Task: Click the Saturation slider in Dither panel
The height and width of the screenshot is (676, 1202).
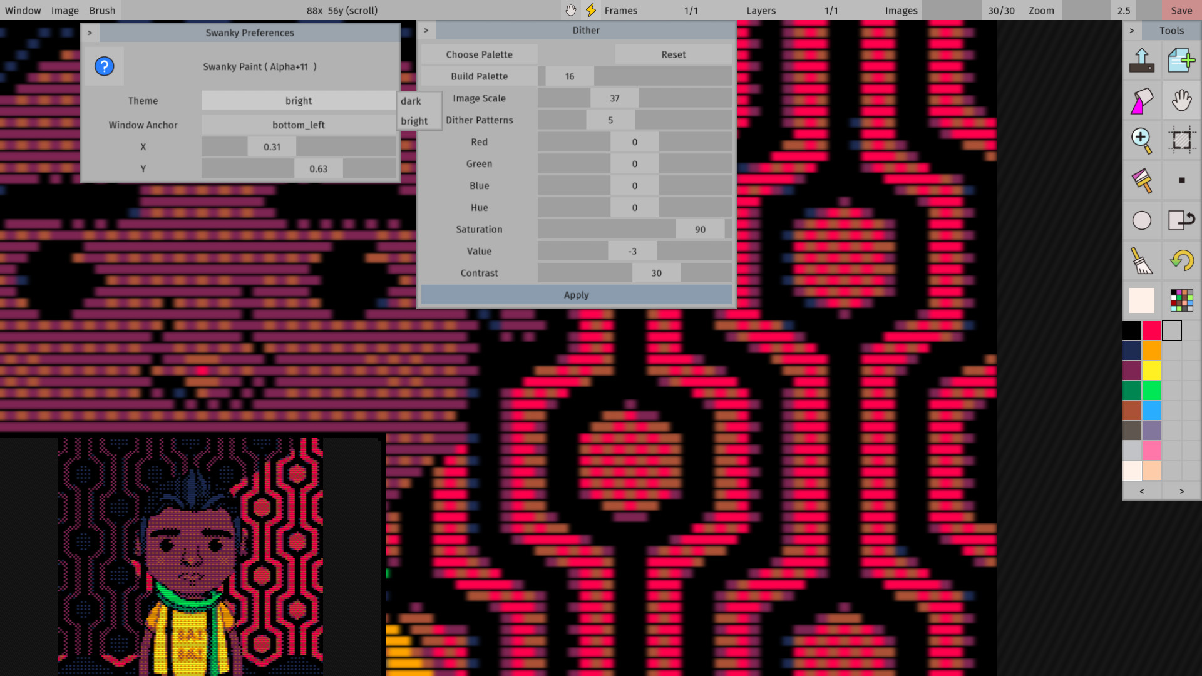Action: click(634, 229)
